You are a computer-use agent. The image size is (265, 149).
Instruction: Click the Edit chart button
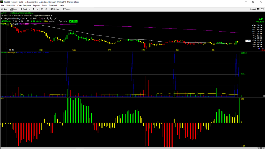coord(33,19)
